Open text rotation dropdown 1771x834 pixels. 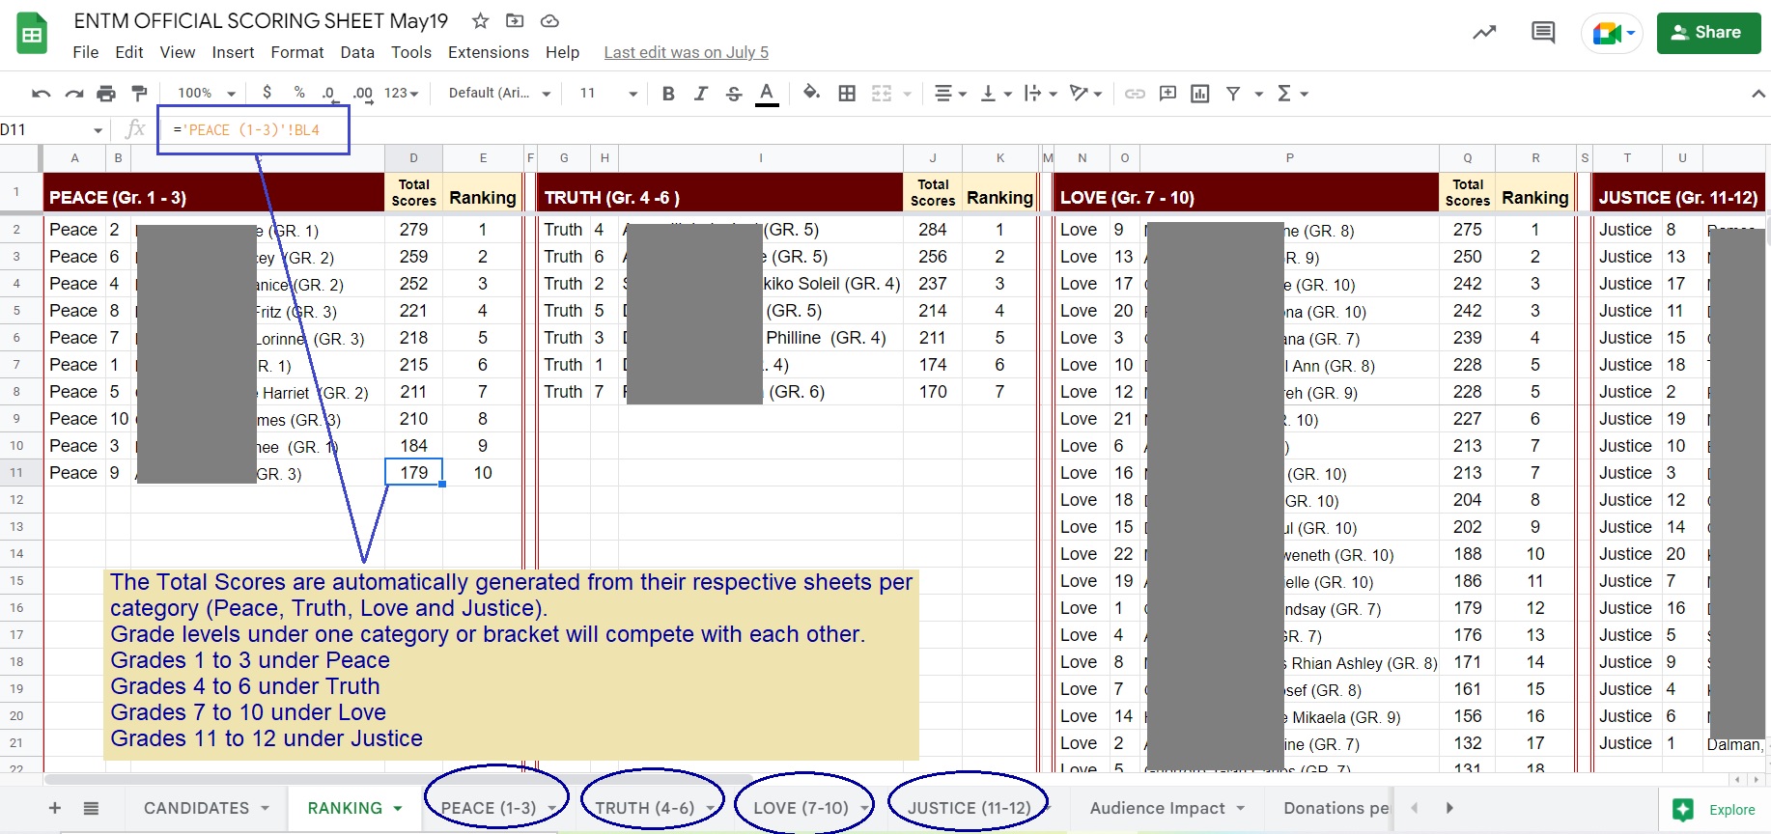pyautogui.click(x=1086, y=94)
